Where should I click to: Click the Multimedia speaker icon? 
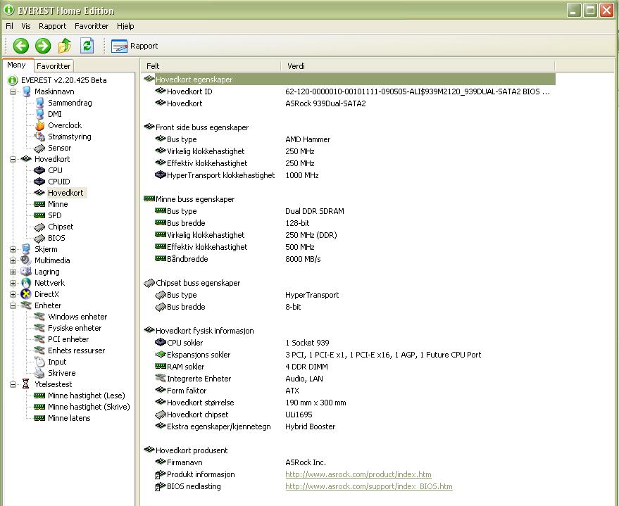[26, 260]
